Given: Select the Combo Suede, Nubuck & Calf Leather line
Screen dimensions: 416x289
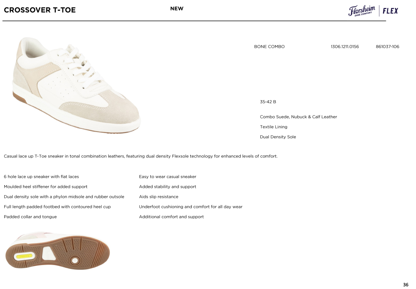Looking at the screenshot, I should click(x=298, y=117).
